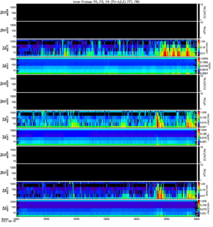213x227 pixels.
Task: Click the <|nT|> unit label of thd scm1
Action: 208,137
